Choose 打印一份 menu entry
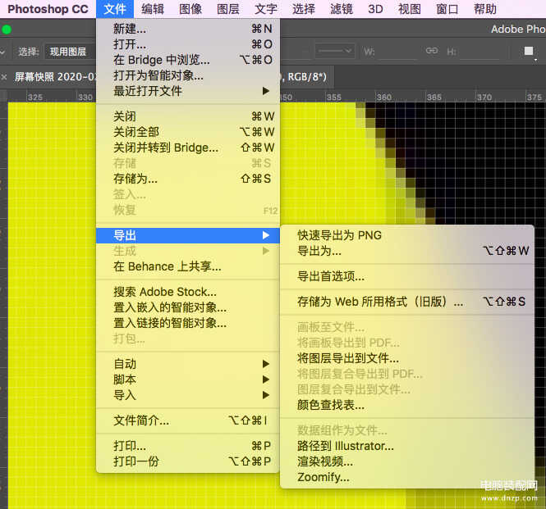Image resolution: width=546 pixels, height=509 pixels. 188,461
